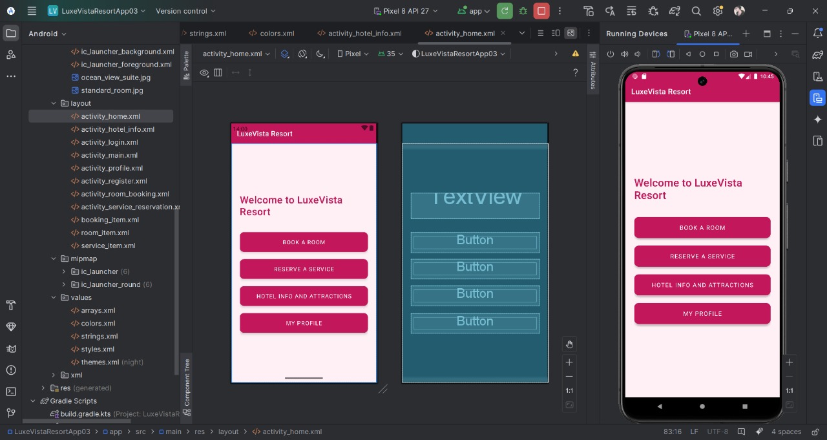Click the red Stop app button
This screenshot has width=827, height=440.
541,11
